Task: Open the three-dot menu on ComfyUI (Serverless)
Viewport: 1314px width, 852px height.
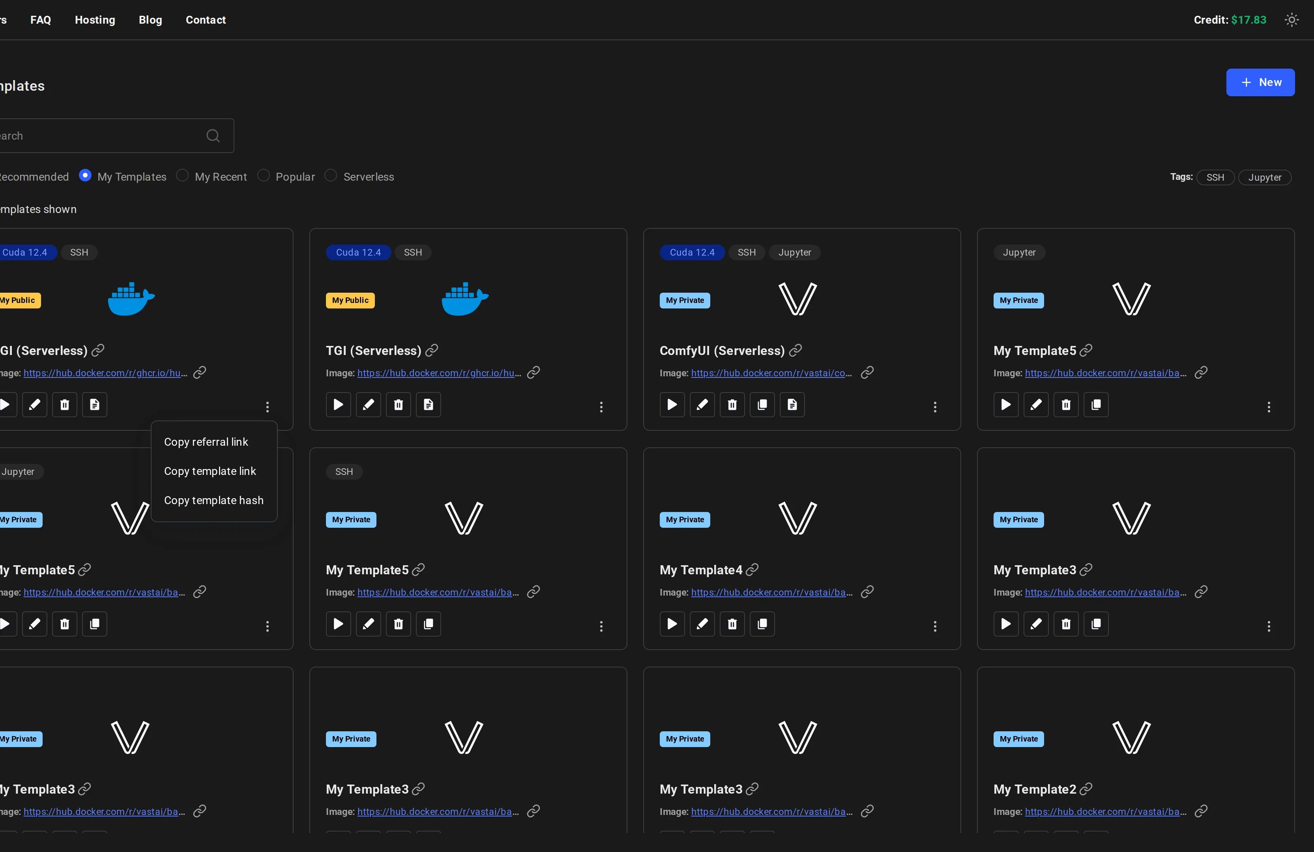Action: [935, 407]
